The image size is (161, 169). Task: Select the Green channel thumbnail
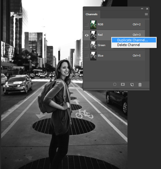tap(93, 46)
